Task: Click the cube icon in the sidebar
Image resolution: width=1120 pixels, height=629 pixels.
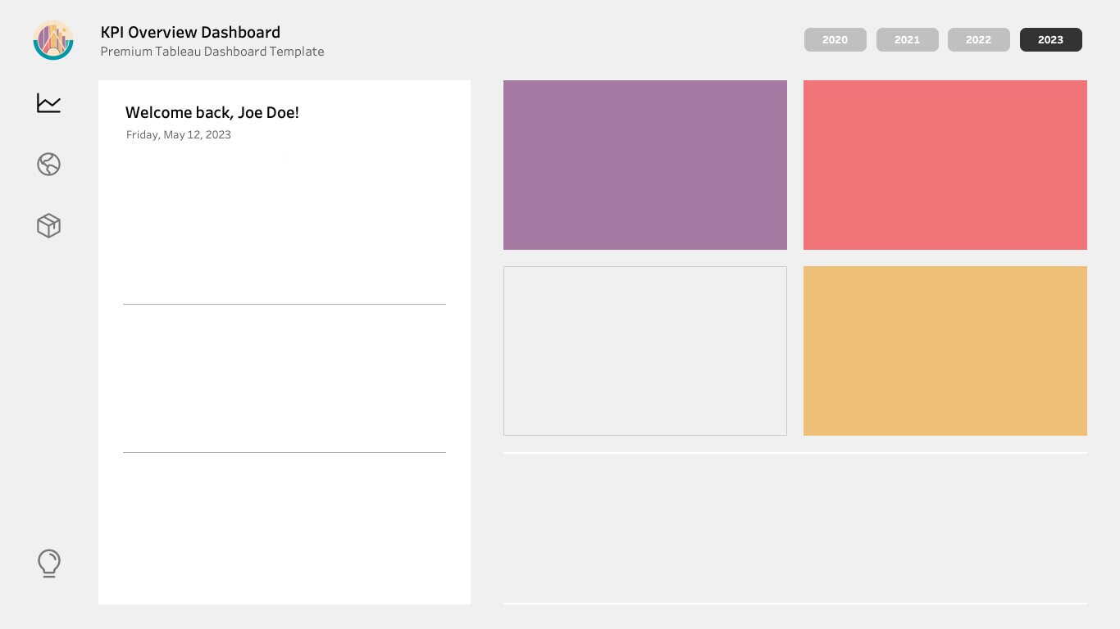Action: click(x=48, y=225)
